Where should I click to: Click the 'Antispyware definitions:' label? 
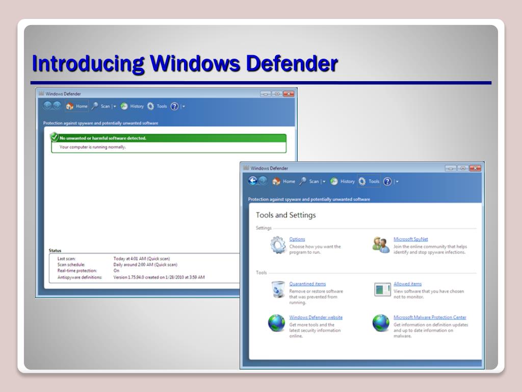pyautogui.click(x=80, y=277)
